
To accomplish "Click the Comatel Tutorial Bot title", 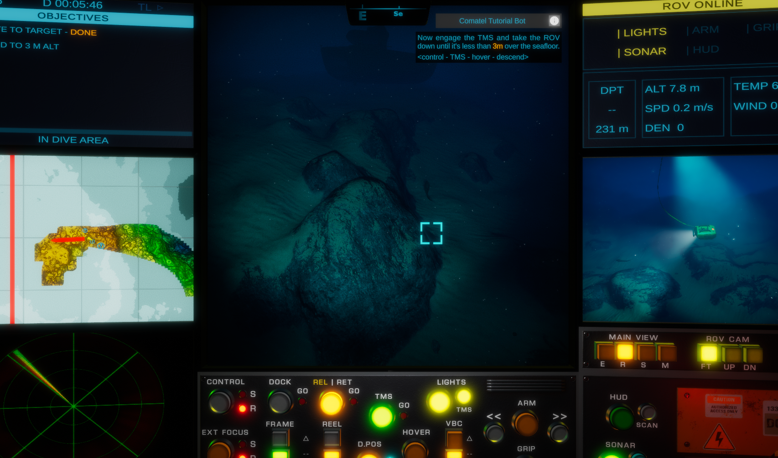I will point(492,21).
